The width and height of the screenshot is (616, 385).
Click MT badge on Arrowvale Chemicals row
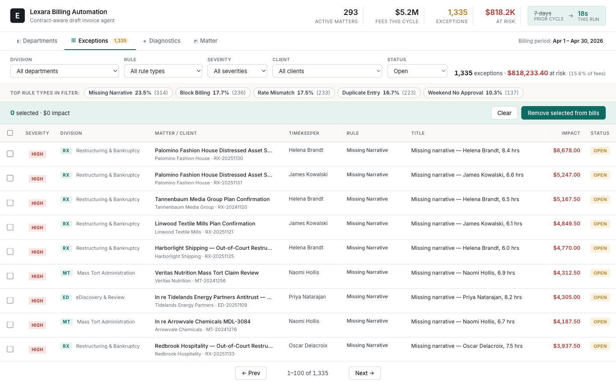[x=66, y=322]
